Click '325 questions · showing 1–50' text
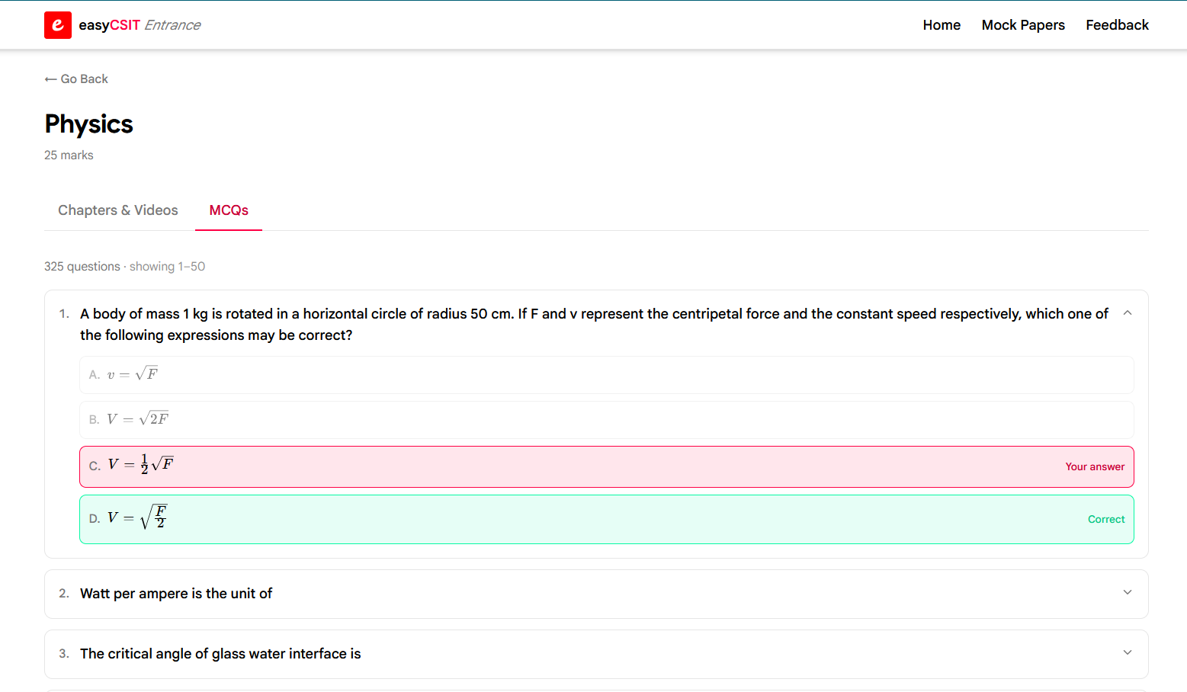1187x692 pixels. point(124,267)
